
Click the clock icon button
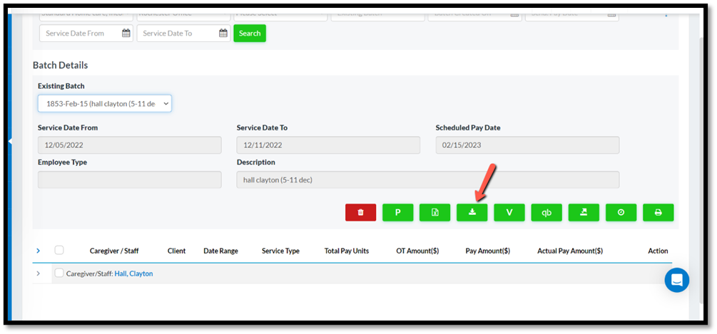621,213
